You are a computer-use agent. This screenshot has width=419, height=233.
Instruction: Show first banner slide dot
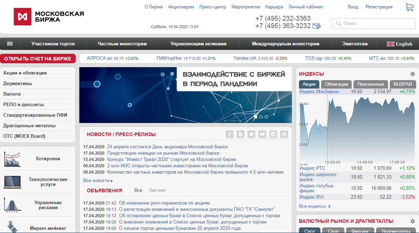coord(256,117)
